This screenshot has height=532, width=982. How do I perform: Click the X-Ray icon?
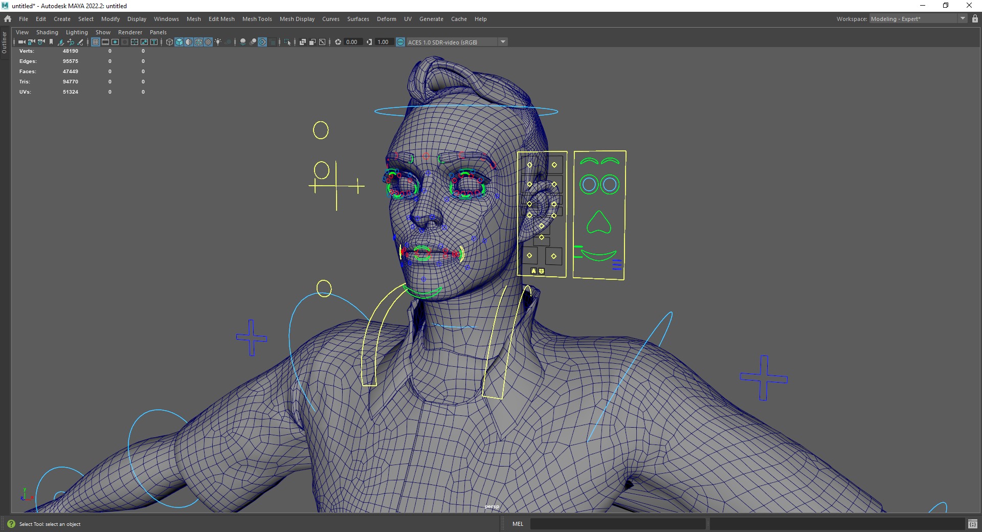[303, 42]
